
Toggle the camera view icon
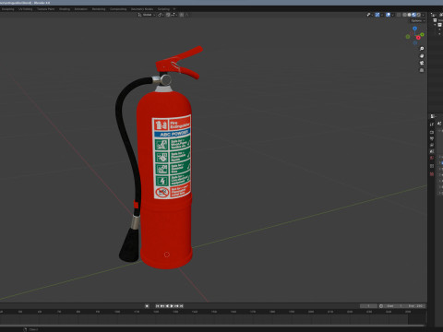point(422,63)
